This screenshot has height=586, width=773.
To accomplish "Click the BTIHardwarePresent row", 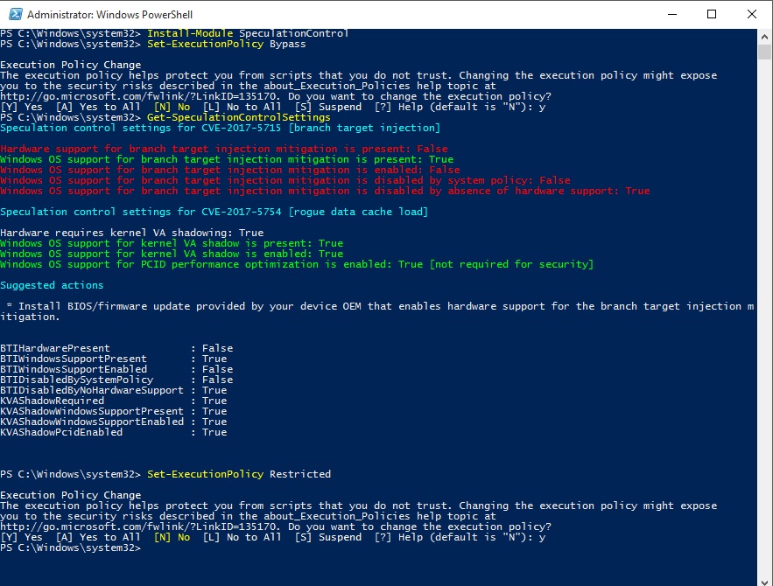I will tap(116, 348).
